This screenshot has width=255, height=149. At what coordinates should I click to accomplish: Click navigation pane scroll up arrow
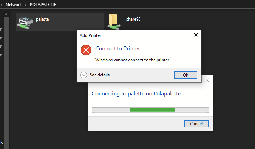(6, 14)
